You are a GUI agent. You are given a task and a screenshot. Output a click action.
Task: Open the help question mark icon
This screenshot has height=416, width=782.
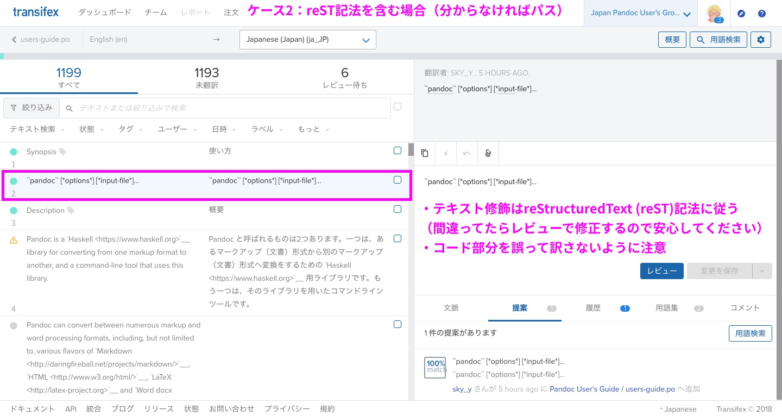[x=761, y=14]
